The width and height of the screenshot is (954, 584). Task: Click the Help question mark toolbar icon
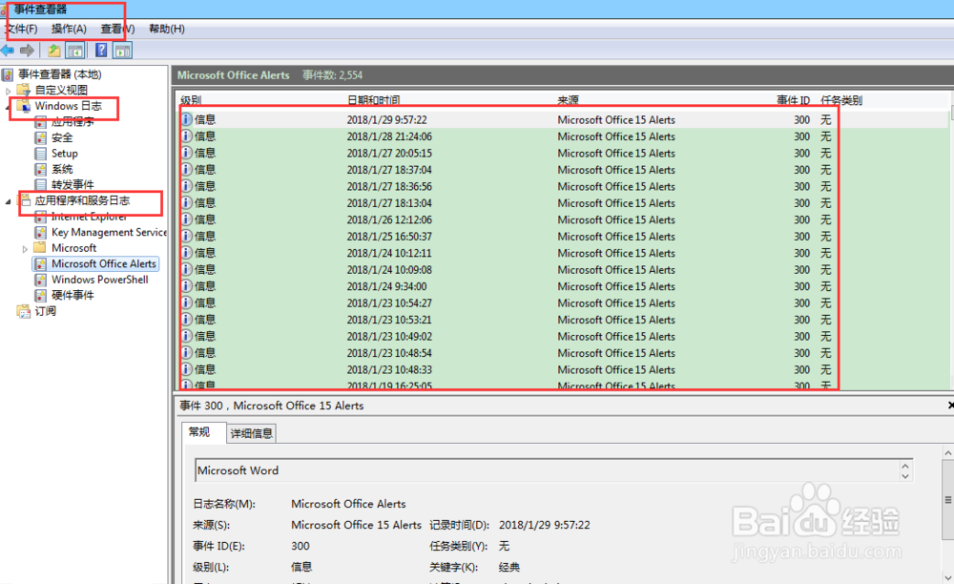tap(102, 51)
